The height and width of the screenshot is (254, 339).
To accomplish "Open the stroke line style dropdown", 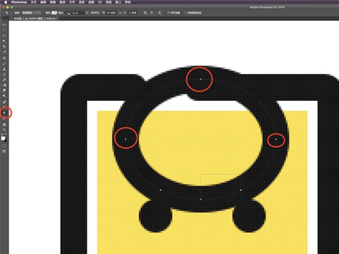I will (x=95, y=13).
